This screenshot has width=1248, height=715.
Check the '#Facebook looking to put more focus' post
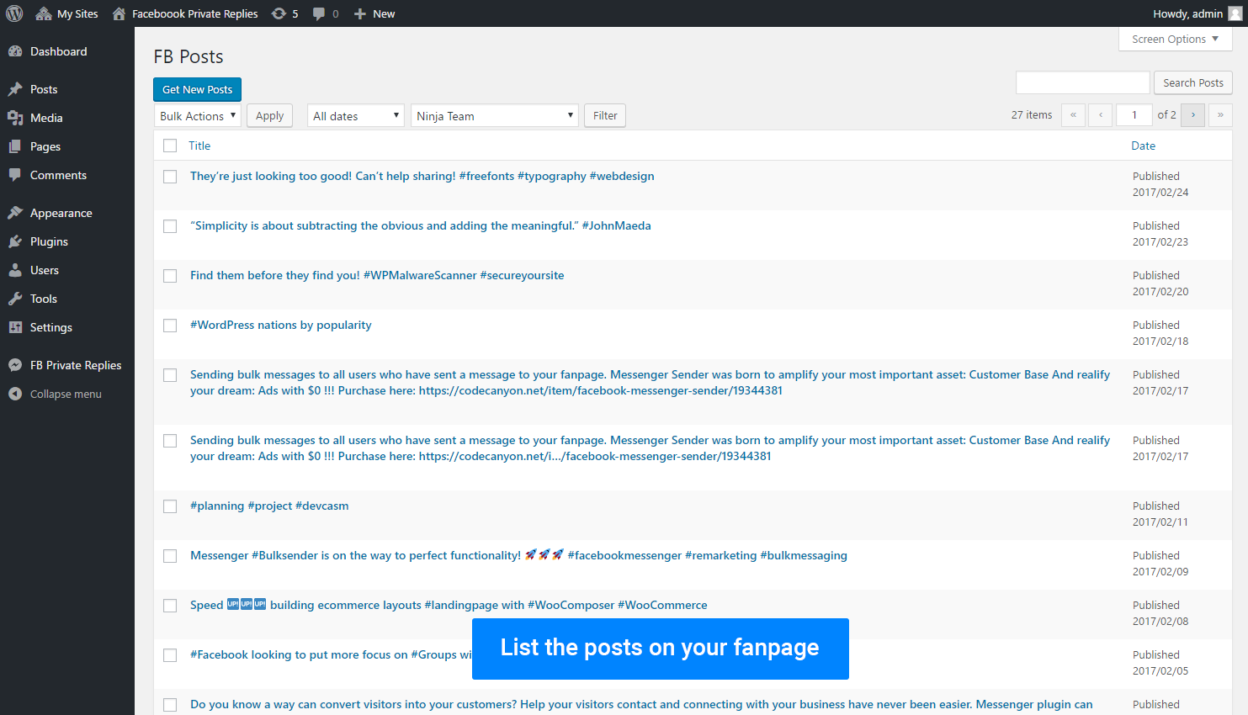point(170,655)
